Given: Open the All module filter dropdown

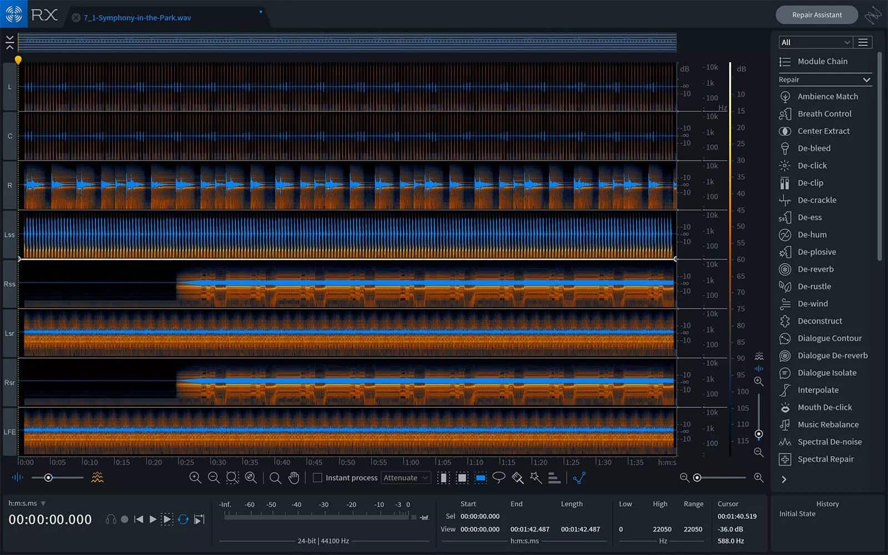Looking at the screenshot, I should (815, 42).
